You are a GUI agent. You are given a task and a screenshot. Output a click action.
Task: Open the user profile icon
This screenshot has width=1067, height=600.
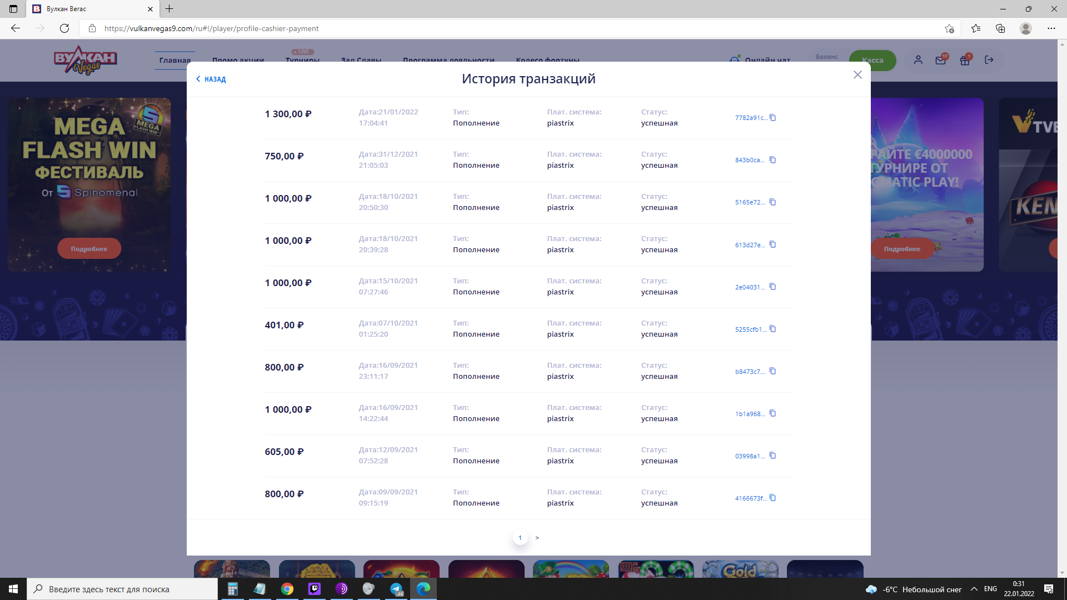coord(918,60)
